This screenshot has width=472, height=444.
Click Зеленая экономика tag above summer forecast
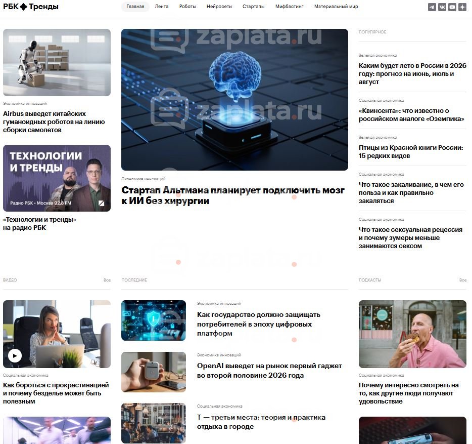377,56
